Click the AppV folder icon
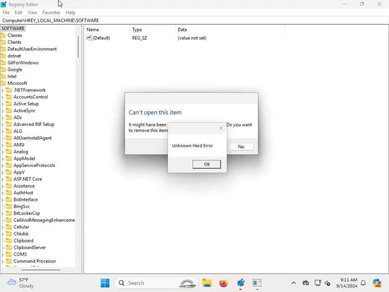 tap(9, 172)
